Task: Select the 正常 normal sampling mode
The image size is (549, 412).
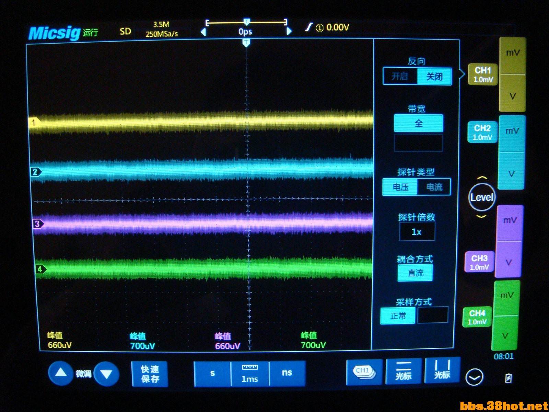Action: point(398,316)
